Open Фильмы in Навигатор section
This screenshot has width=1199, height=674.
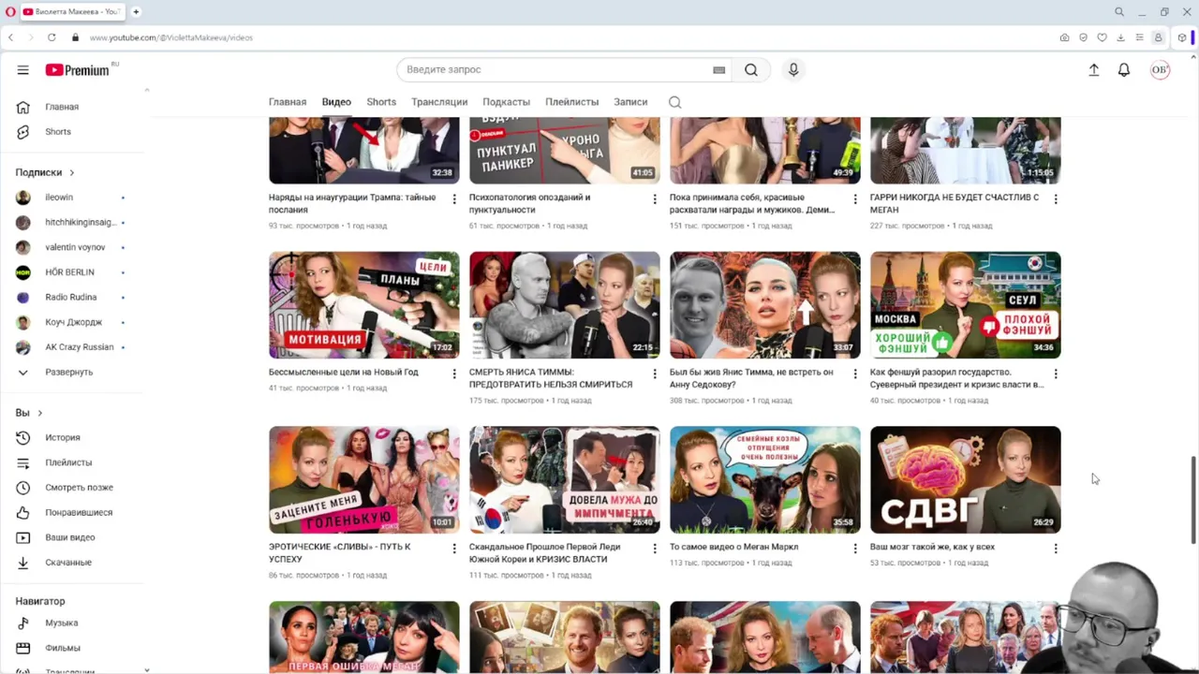point(63,648)
